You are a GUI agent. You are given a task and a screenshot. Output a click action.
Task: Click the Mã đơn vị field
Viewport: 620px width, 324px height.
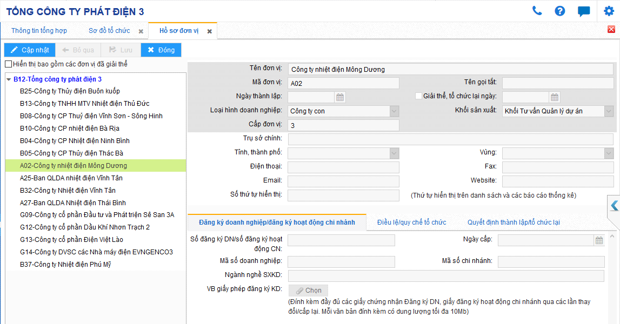tap(343, 83)
